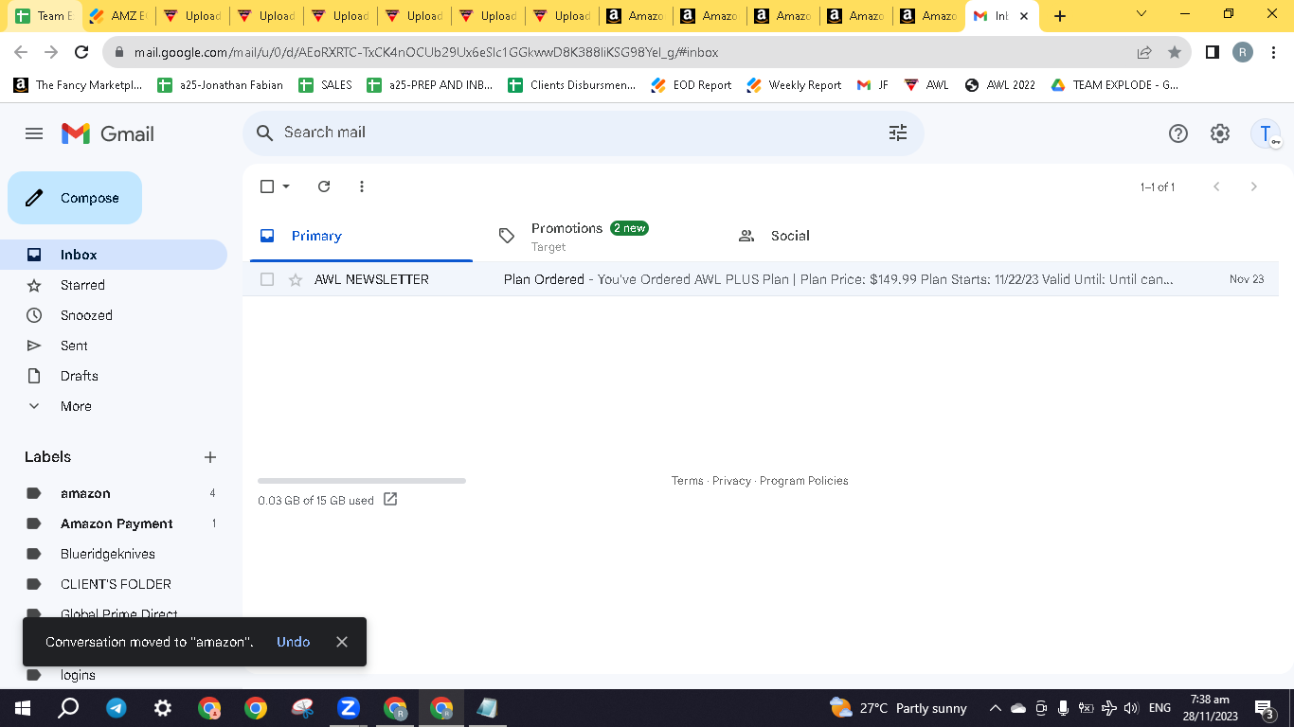Viewport: 1294px width, 727px height.
Task: Show search options filter icon
Action: [898, 133]
